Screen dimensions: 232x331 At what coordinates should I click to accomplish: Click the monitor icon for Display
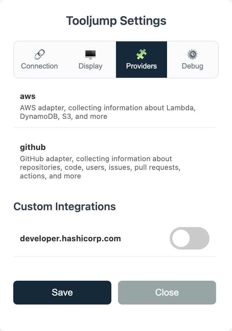90,54
